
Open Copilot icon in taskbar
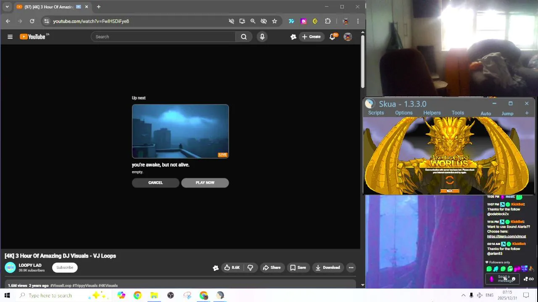pyautogui.click(x=121, y=295)
